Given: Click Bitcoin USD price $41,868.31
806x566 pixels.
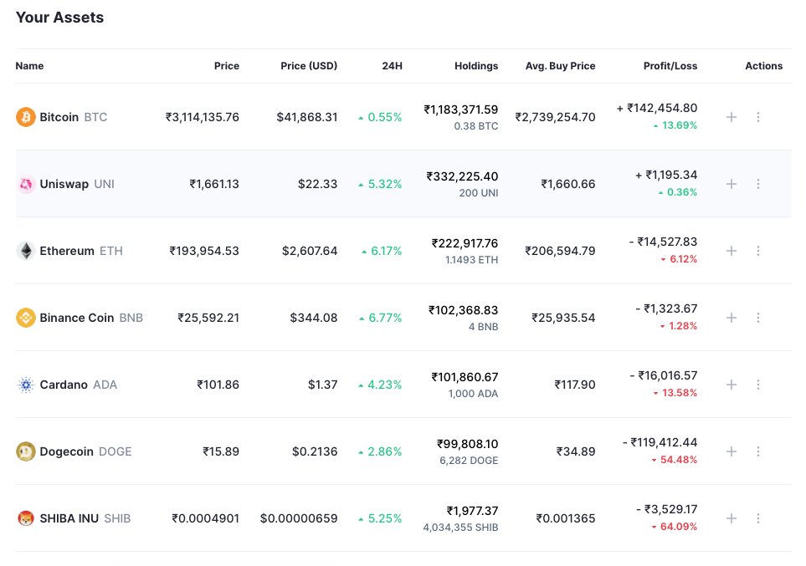Looking at the screenshot, I should pos(307,117).
